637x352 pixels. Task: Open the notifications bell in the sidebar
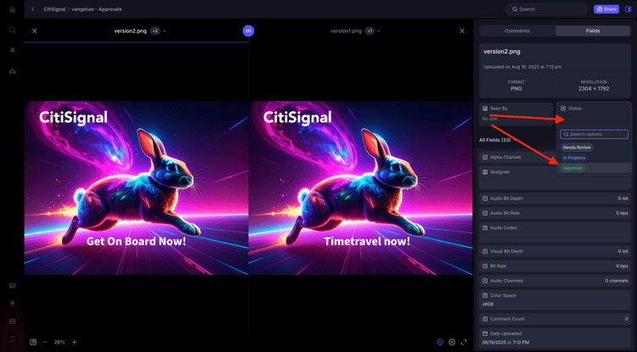[x=12, y=50]
